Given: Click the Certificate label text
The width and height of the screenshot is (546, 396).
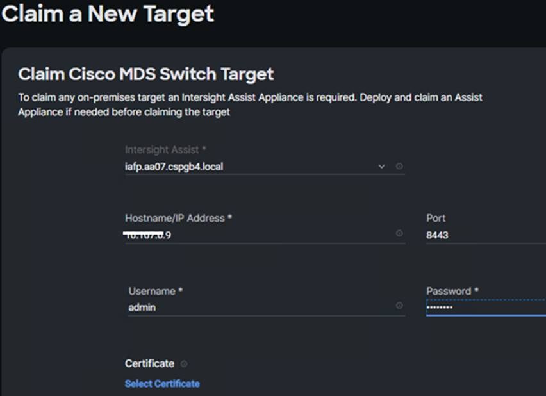Looking at the screenshot, I should (149, 363).
